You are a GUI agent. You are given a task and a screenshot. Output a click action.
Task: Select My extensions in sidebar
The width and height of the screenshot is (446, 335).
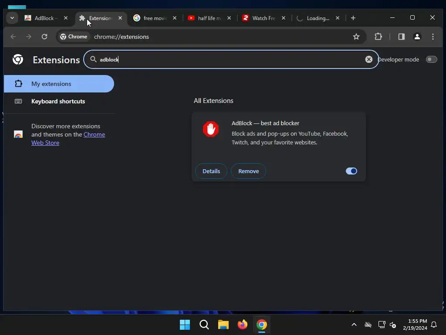coord(59,84)
